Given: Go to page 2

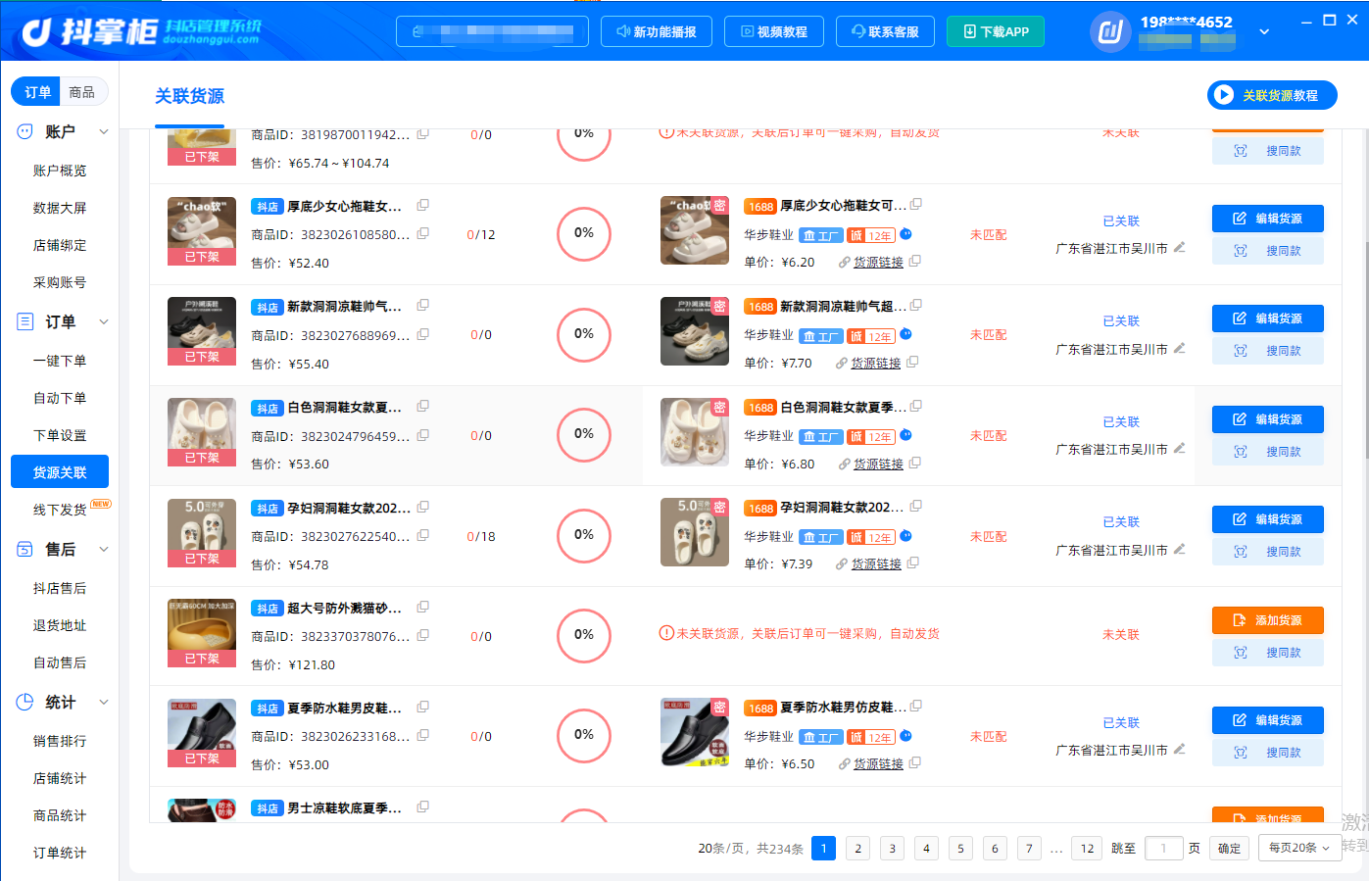Looking at the screenshot, I should coord(857,849).
